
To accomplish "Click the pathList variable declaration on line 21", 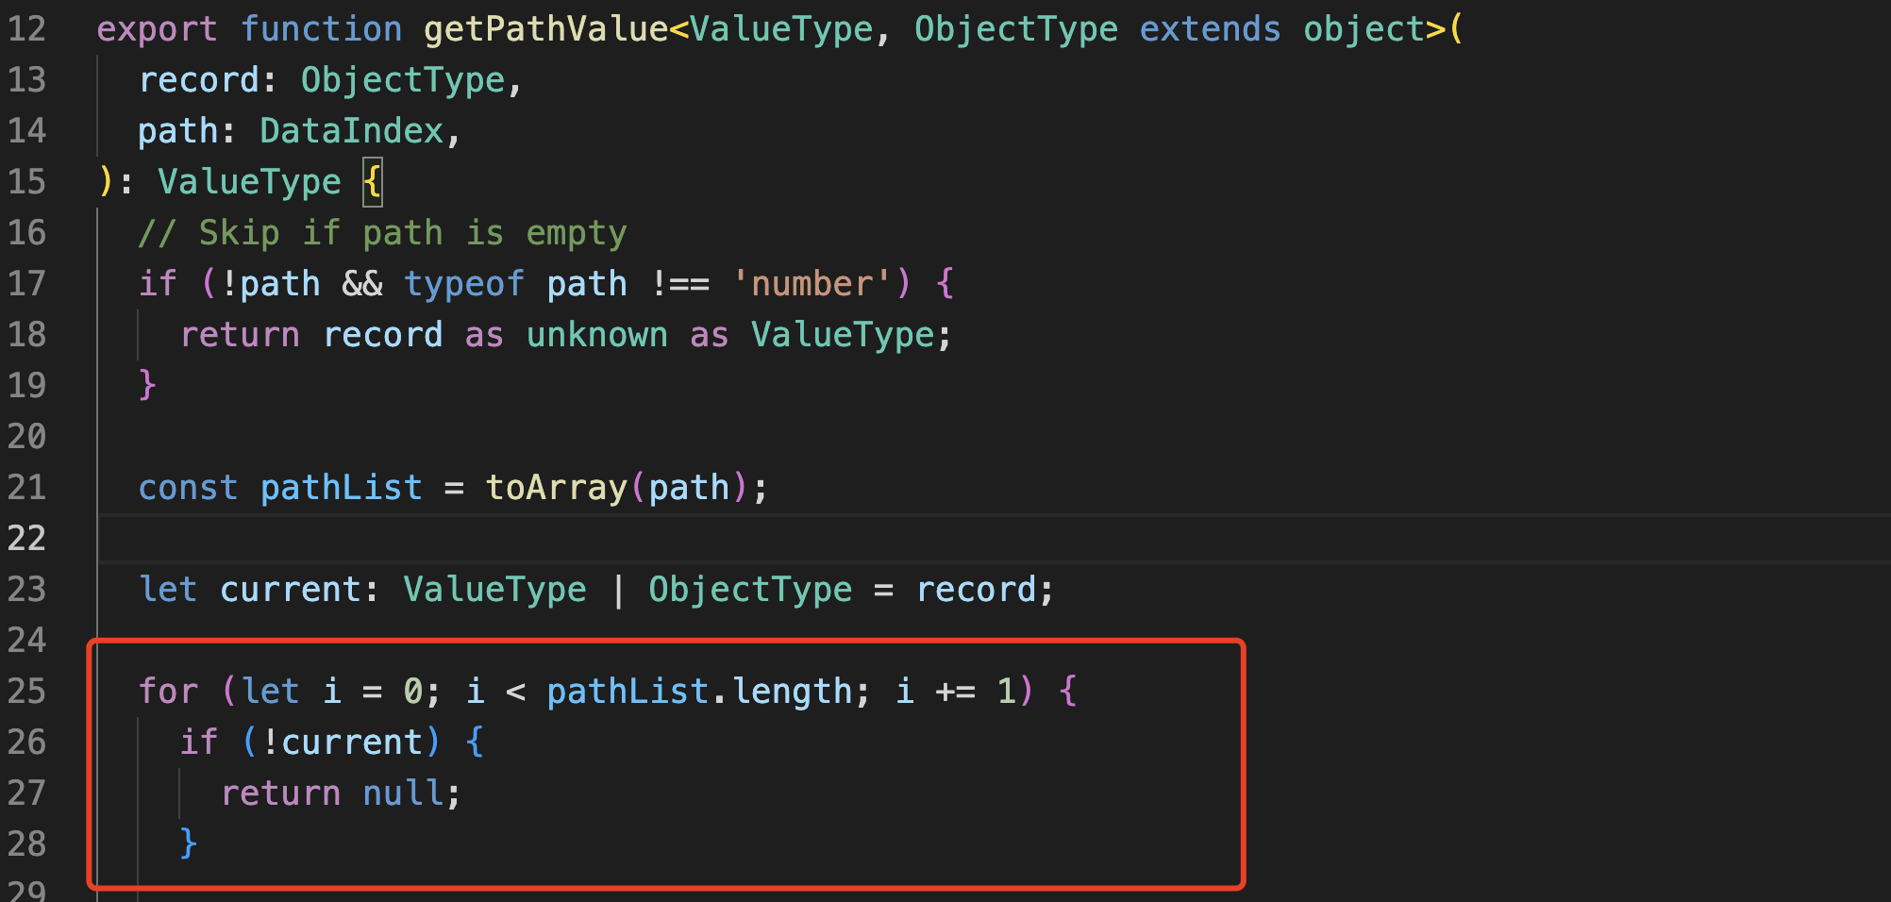I will [341, 487].
